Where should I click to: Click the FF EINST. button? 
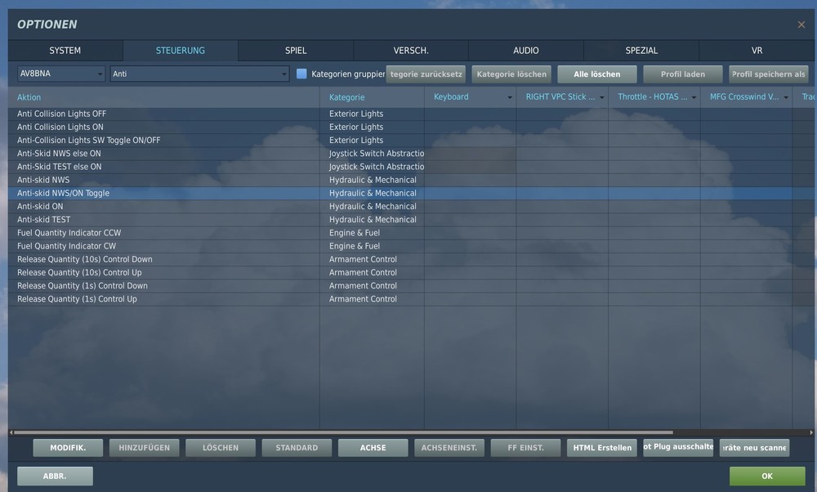[525, 448]
